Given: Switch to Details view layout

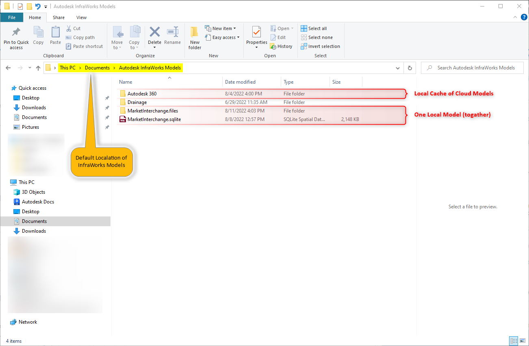Looking at the screenshot, I should click(514, 341).
